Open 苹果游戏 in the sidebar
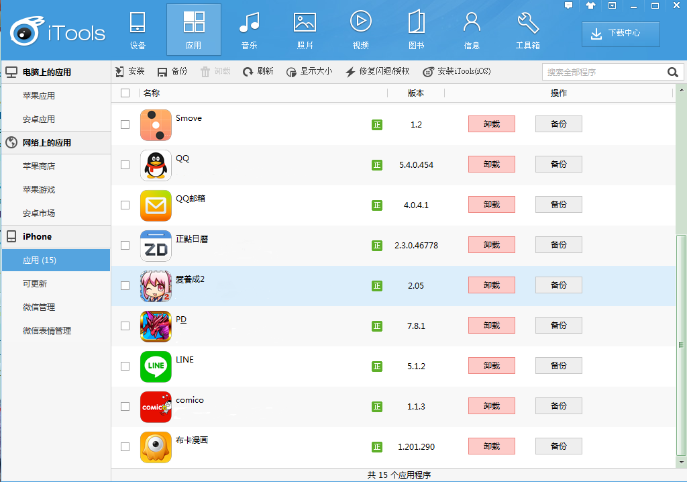687x482 pixels. coord(56,190)
